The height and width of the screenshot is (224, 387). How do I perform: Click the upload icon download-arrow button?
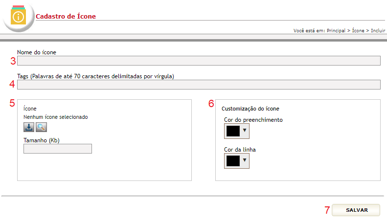point(29,127)
